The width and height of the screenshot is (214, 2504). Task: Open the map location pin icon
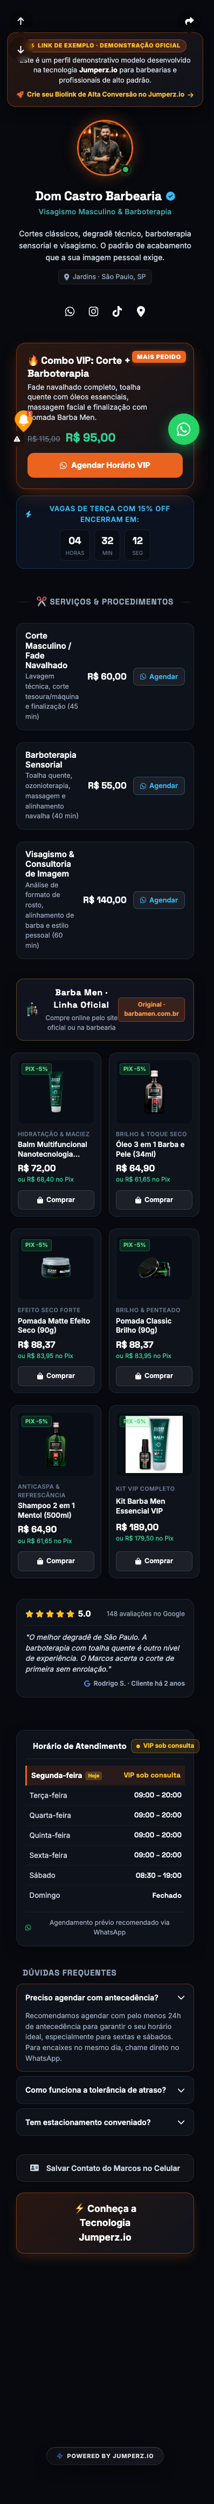141,312
